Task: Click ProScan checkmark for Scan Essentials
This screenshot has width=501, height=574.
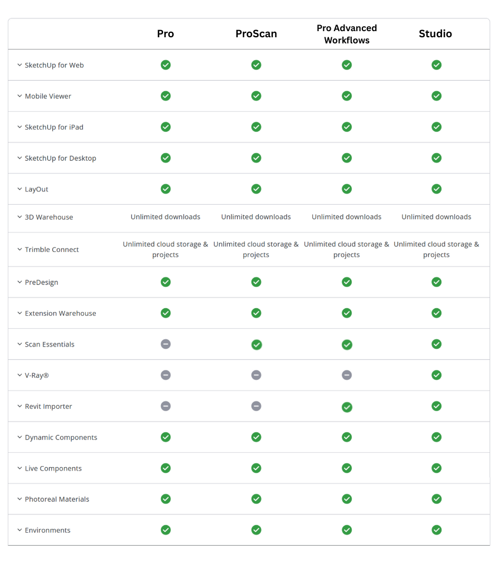Action: (x=256, y=345)
